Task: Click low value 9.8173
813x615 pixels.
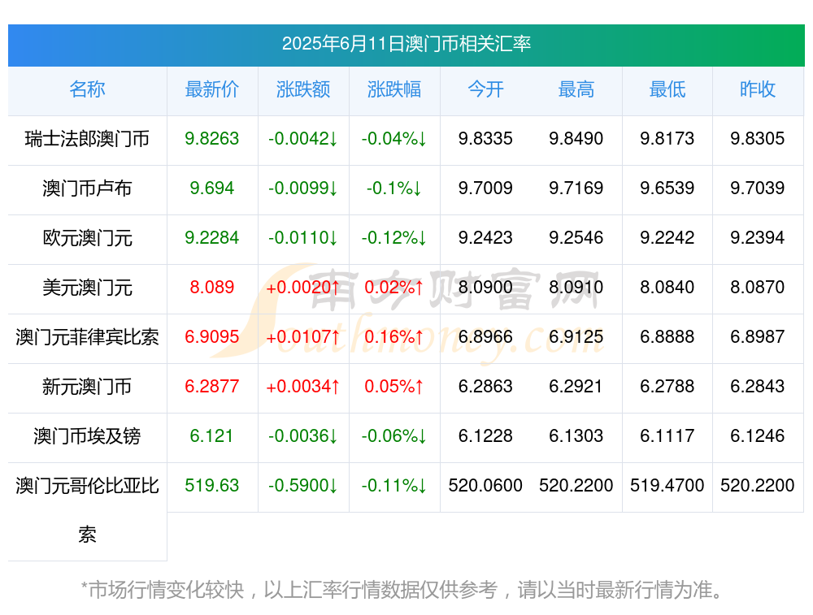Action: pyautogui.click(x=667, y=139)
